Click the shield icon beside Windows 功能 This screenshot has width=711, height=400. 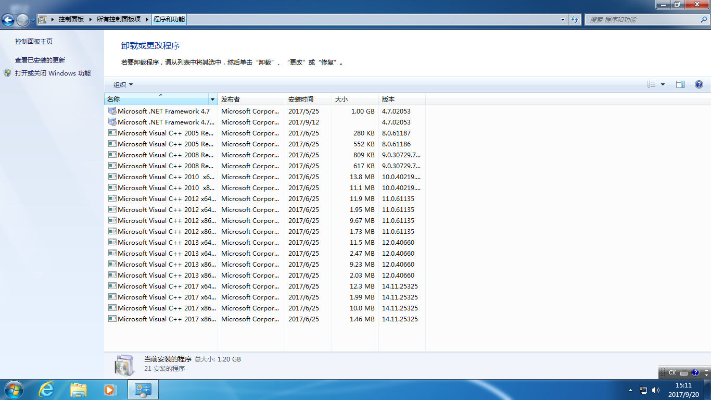tap(7, 73)
